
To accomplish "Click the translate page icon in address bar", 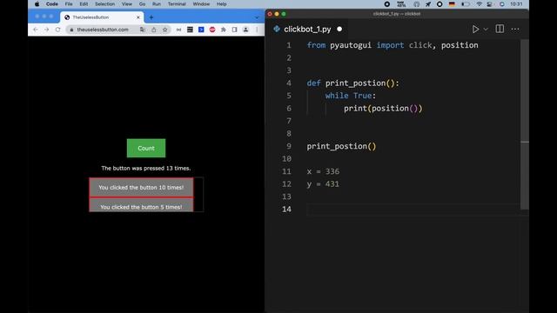I will [x=143, y=30].
